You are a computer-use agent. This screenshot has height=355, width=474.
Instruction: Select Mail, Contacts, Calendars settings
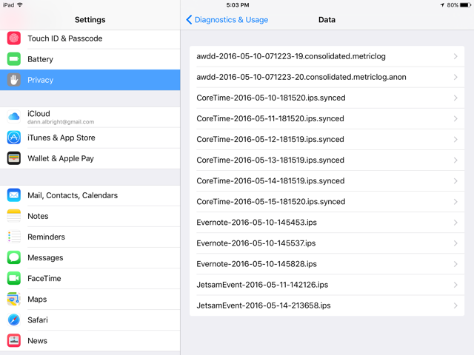pyautogui.click(x=90, y=195)
